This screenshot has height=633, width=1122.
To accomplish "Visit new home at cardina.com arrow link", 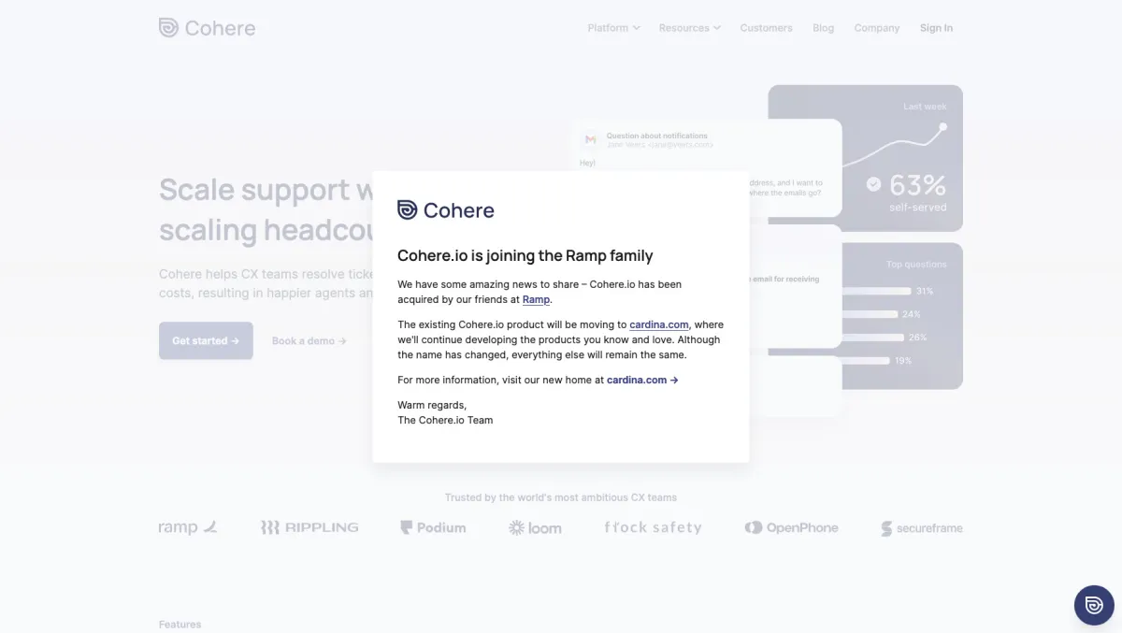I will (x=642, y=380).
